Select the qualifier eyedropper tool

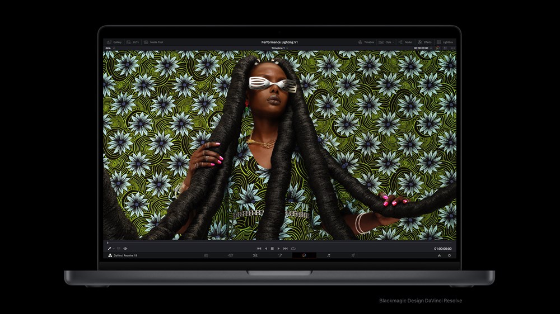pyautogui.click(x=110, y=248)
